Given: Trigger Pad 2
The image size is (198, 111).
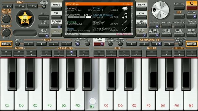Looking at the screenshot, I should pos(41,44).
